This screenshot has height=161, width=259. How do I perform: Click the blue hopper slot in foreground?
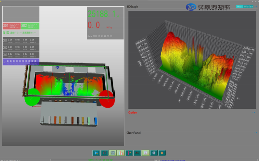tap(96, 121)
